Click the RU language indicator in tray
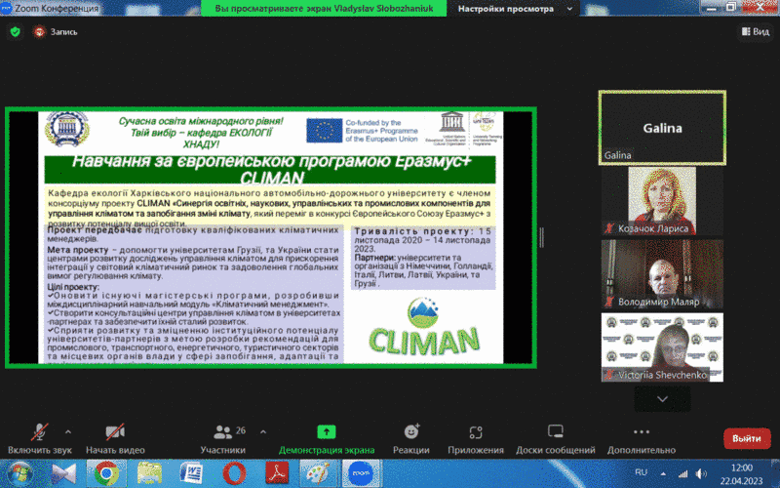780x488 pixels. pos(642,472)
